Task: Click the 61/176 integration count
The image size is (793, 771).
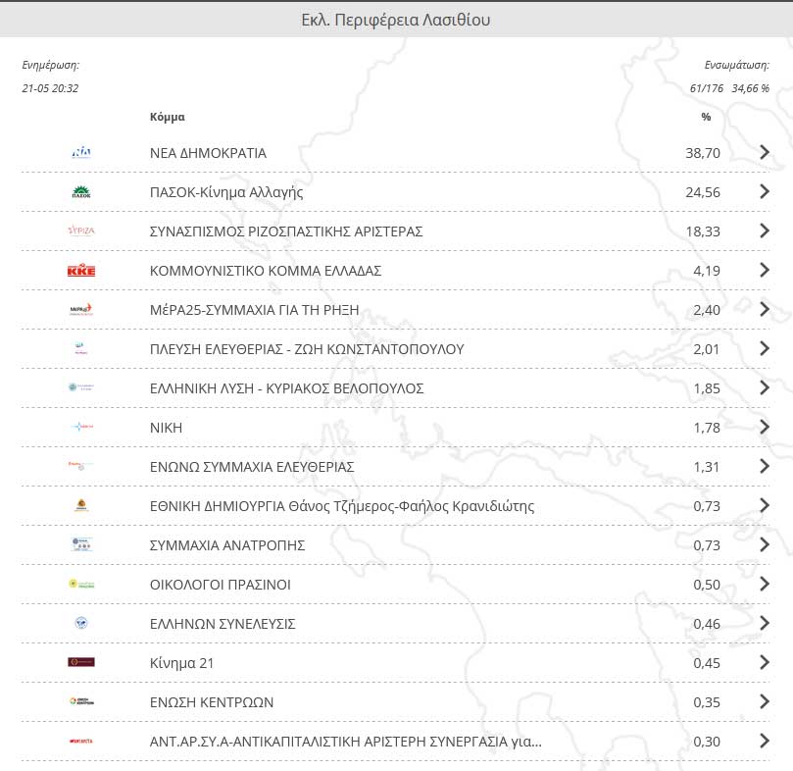Action: pyautogui.click(x=707, y=88)
